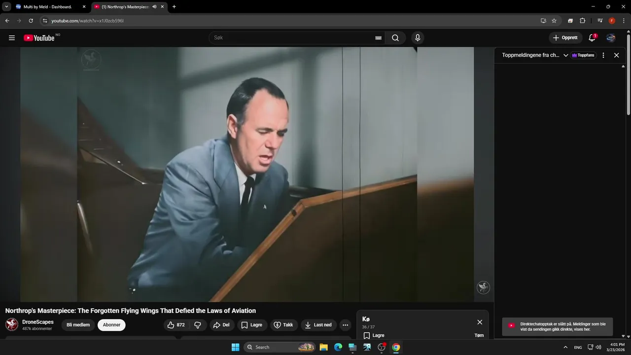Close the Multi by Meld tab

[x=84, y=7]
